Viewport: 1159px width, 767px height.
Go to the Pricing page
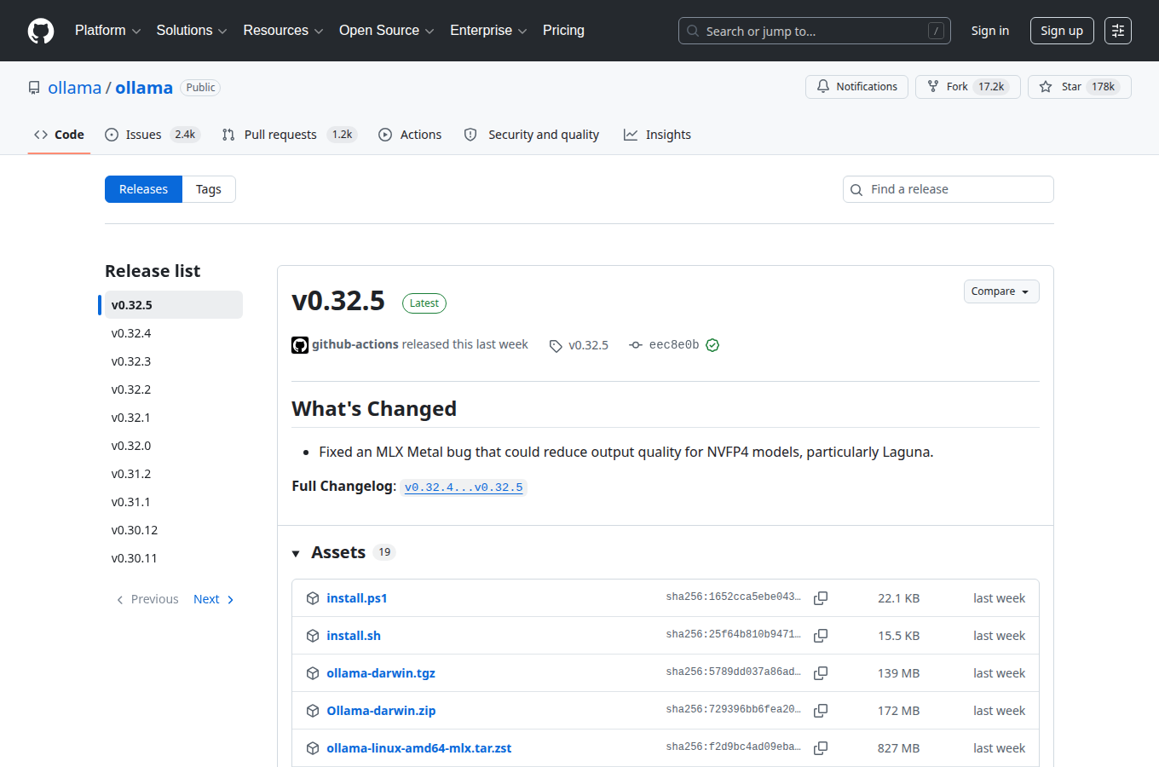tap(563, 31)
